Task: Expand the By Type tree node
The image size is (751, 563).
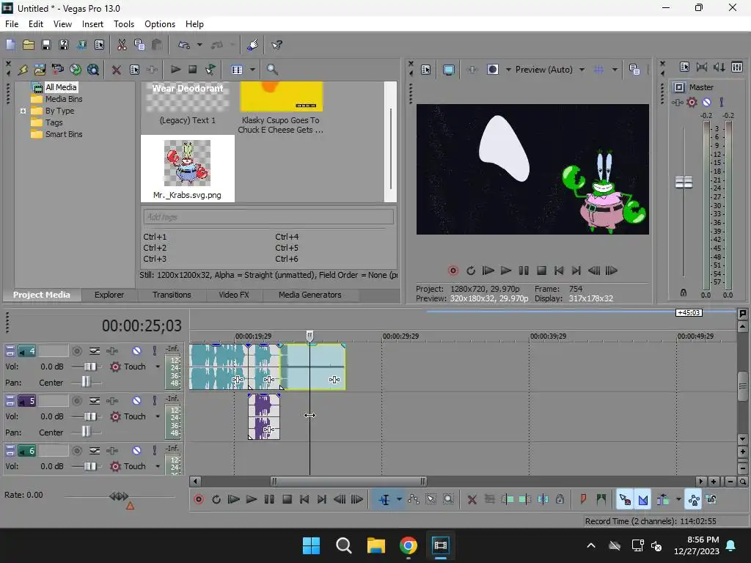Action: pos(23,111)
